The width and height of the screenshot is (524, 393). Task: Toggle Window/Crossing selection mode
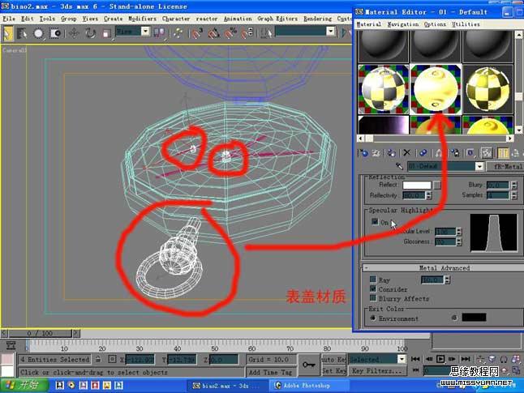coord(55,33)
